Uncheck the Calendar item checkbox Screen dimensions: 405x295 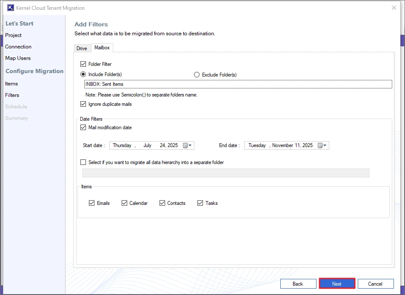coord(124,203)
